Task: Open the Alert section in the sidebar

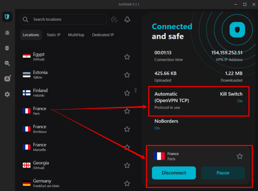Action: (x=7, y=32)
